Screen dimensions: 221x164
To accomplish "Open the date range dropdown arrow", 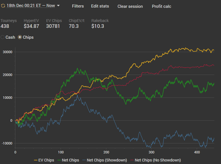I will point(58,6).
